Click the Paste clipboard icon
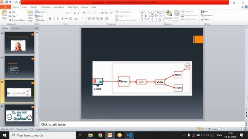 (x=4, y=13)
